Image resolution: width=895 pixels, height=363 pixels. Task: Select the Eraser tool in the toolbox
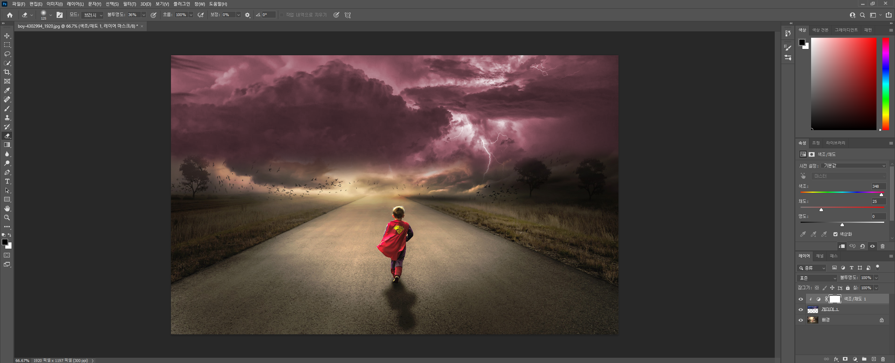(7, 136)
